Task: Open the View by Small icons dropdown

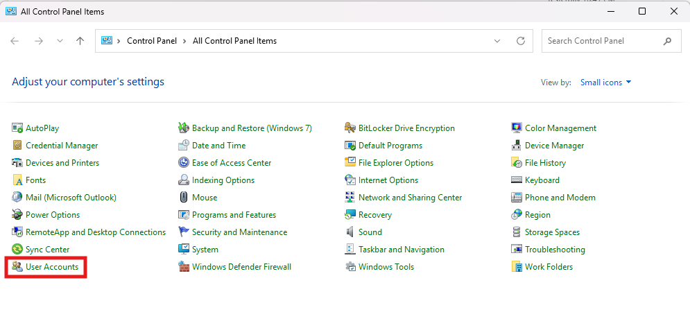Action: point(606,83)
